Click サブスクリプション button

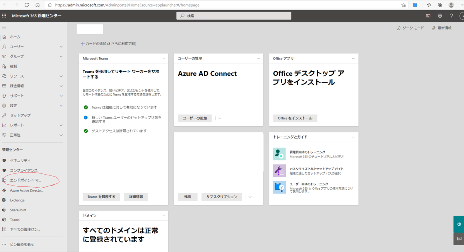(222, 197)
